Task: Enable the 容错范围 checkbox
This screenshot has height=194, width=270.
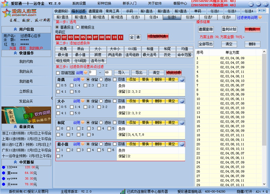Action: 58,73
